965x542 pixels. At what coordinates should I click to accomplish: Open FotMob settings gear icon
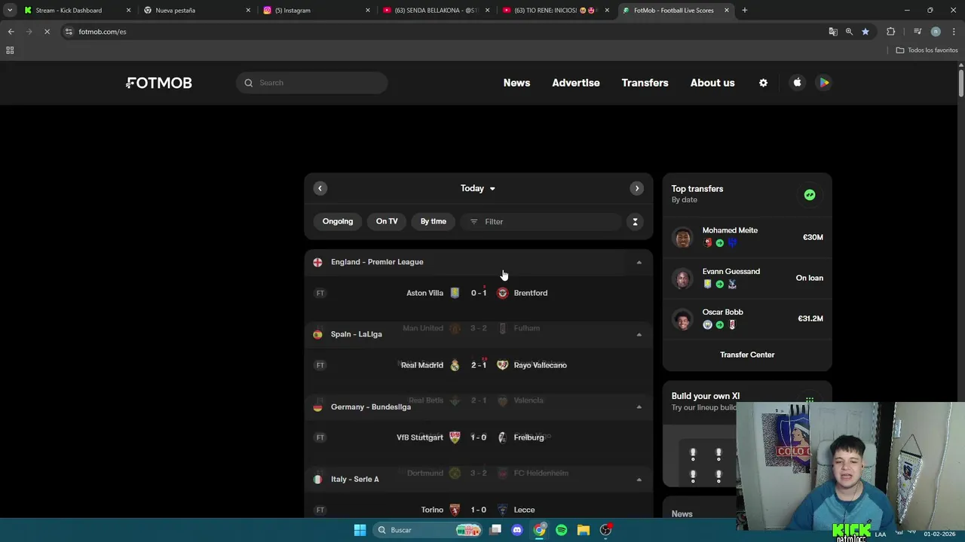click(x=763, y=83)
